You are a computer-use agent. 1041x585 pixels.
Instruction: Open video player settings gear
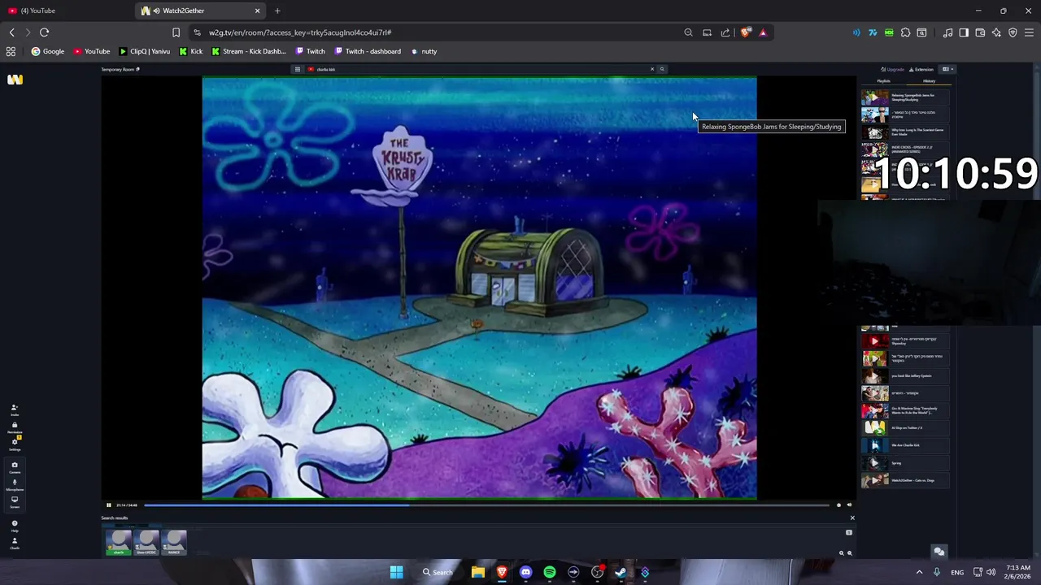coord(838,505)
